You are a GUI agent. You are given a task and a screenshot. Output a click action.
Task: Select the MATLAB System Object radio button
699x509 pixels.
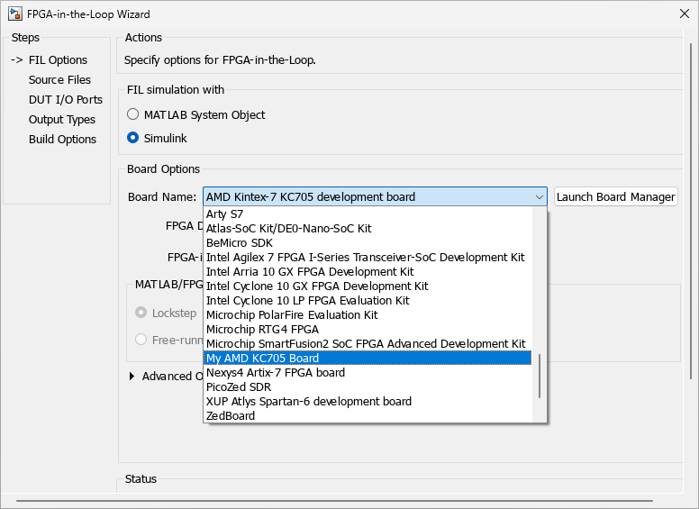point(133,114)
